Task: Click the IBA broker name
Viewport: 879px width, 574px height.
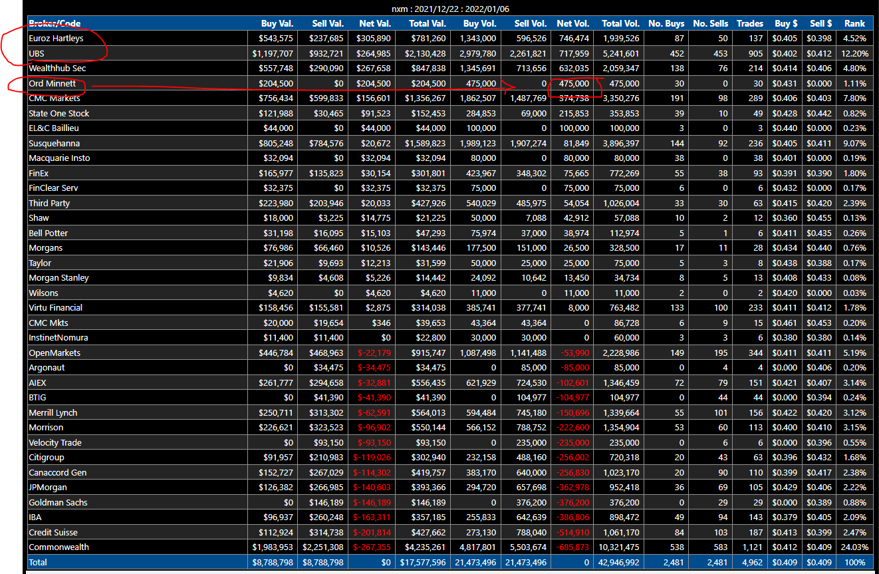Action: 35,517
